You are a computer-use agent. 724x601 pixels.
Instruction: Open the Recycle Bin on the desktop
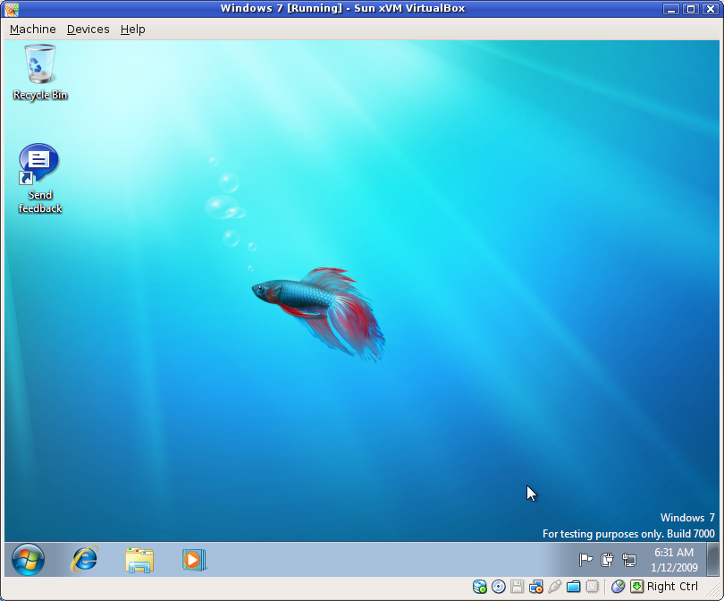point(39,67)
